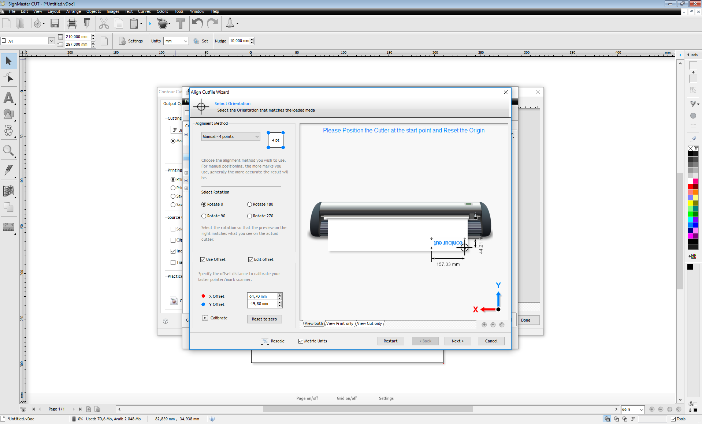The image size is (702, 424).
Task: Click the Calibrate play icon
Action: pyautogui.click(x=205, y=318)
